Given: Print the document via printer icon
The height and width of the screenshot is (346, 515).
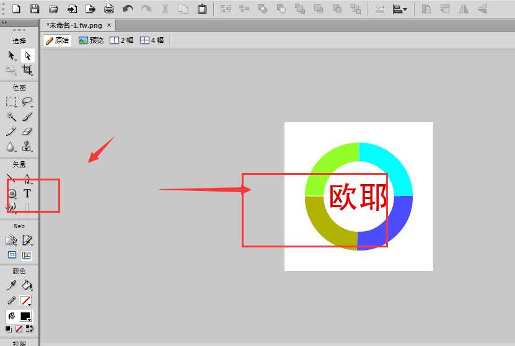Looking at the screenshot, I should coord(109,9).
